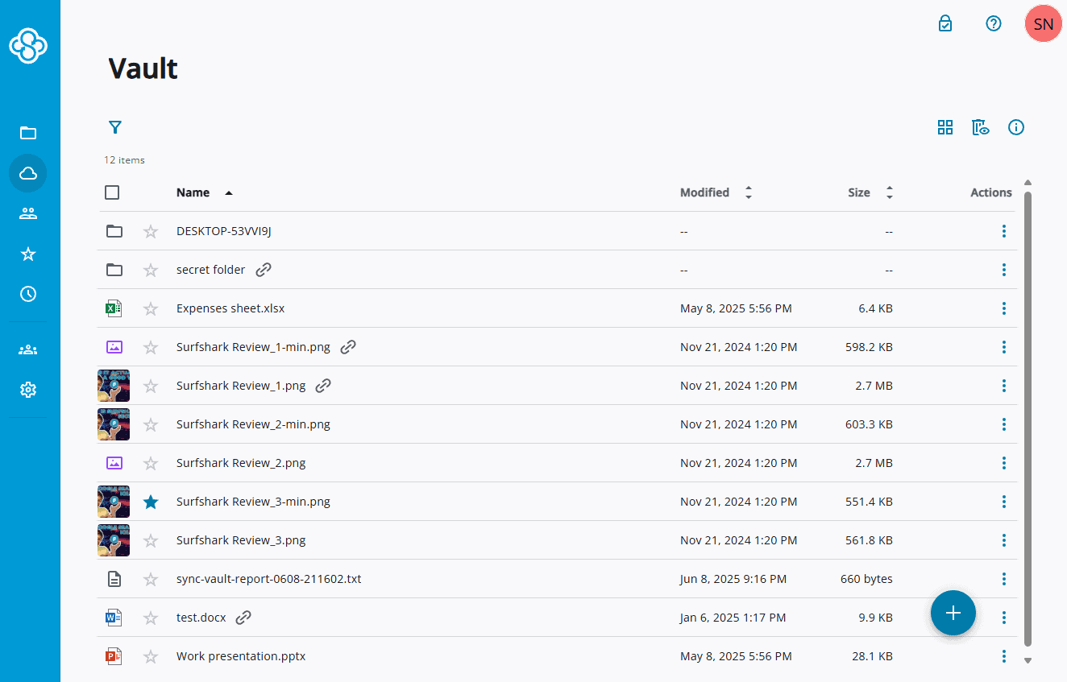
Task: Open actions menu for test.docx
Action: [1004, 618]
